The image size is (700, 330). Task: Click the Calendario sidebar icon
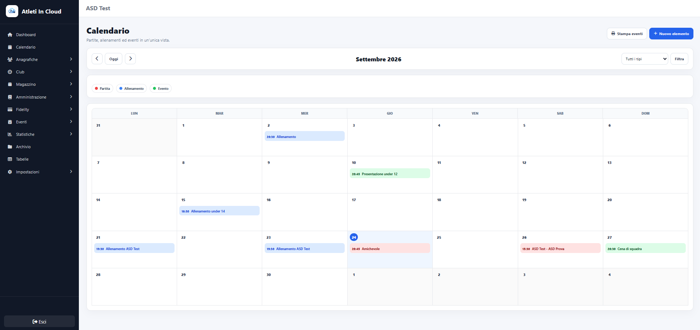coord(10,47)
